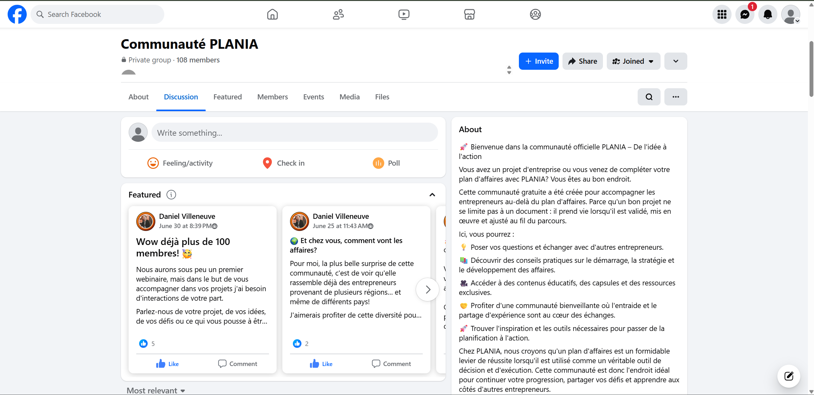This screenshot has width=814, height=395.
Task: Comment on the "Wow déjà plus de 100 membres" post
Action: pos(237,364)
